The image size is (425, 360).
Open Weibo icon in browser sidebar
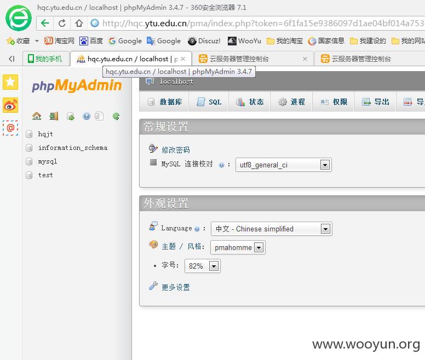10,105
